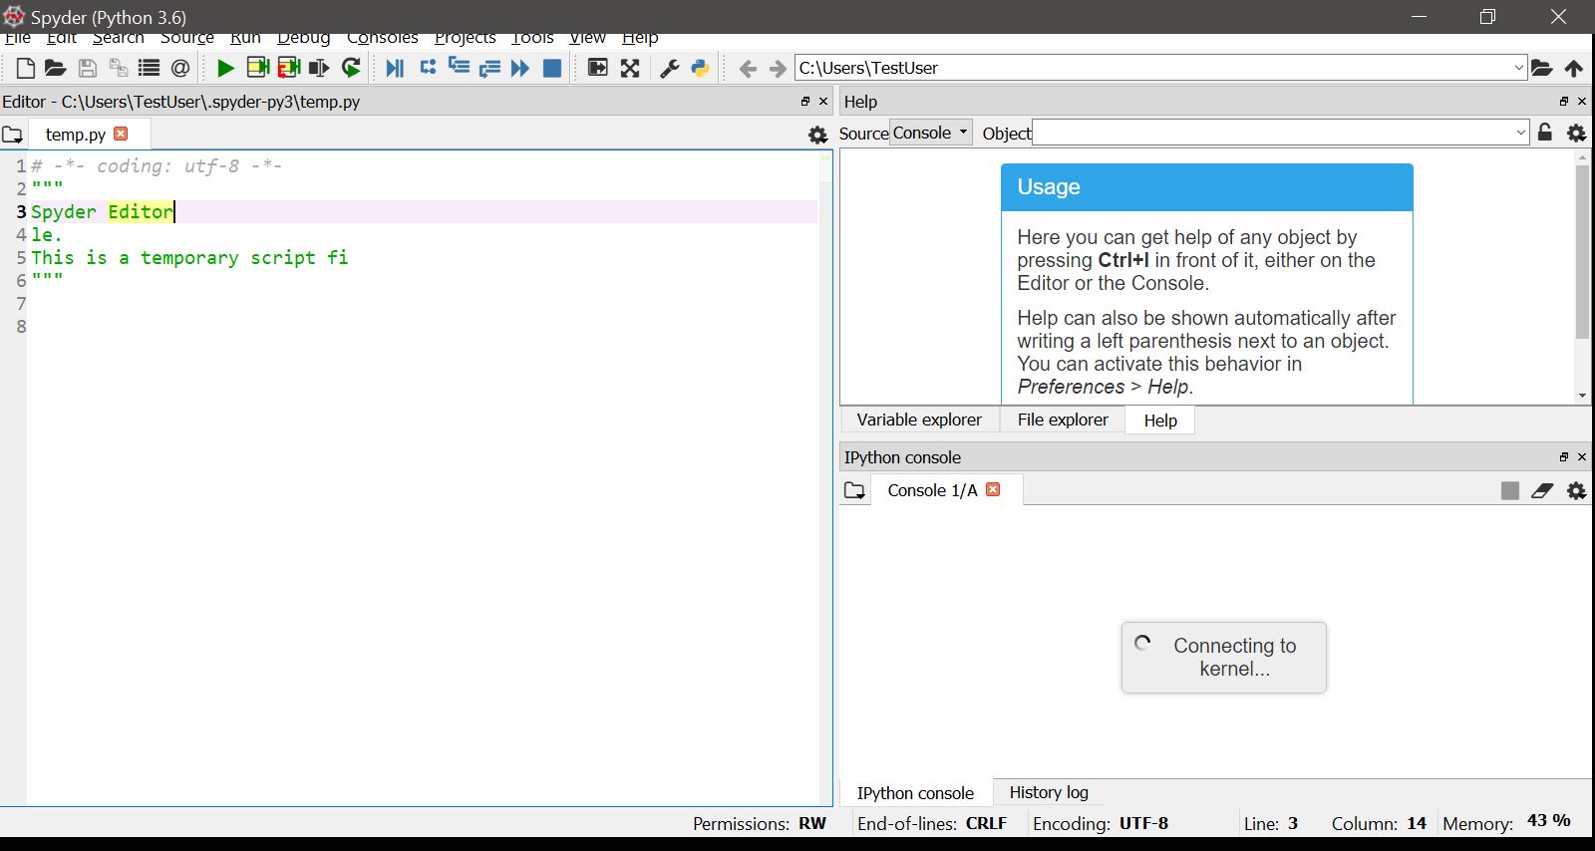1595x851 pixels.
Task: Click the debug step over current line icon
Action: (x=428, y=67)
